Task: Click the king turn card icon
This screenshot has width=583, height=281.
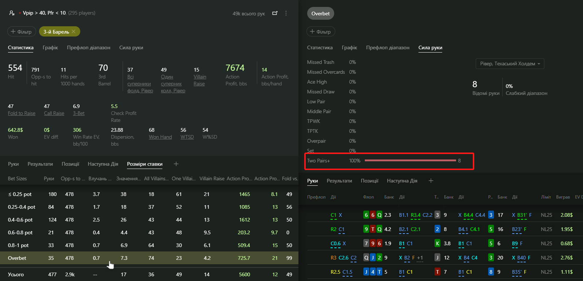Action: 437,243
